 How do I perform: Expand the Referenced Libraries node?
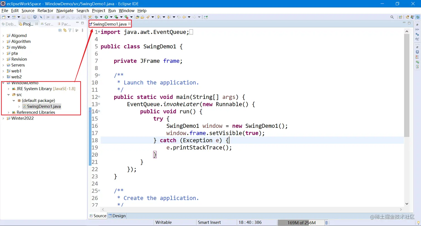coord(9,112)
